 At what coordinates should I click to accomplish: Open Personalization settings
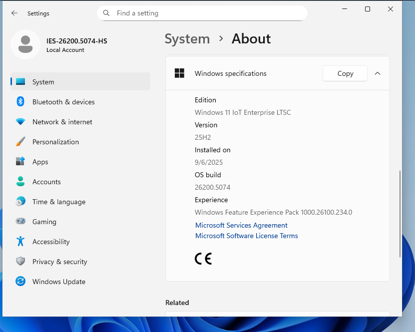click(x=80, y=142)
